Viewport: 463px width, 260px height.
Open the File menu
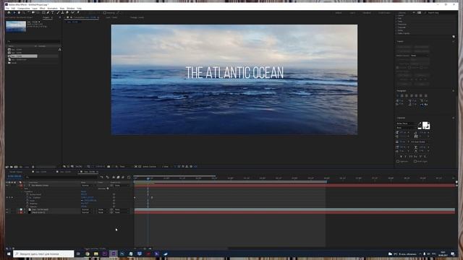(x=7, y=8)
